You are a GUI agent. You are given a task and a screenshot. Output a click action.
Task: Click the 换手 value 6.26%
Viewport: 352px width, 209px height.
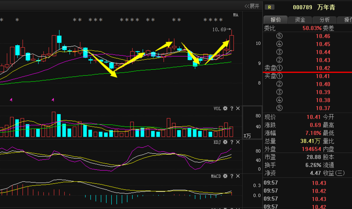(313, 165)
